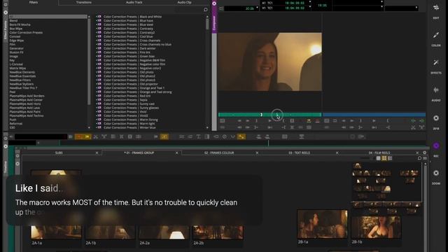
Task: Close the 01 - FRAMES GROUP bin tab
Action: point(176,153)
